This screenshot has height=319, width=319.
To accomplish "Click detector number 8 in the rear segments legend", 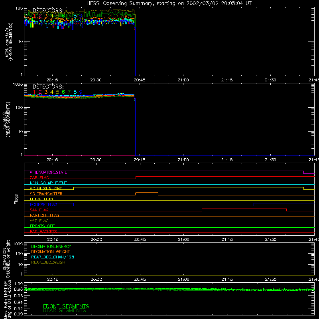I will (75, 92).
